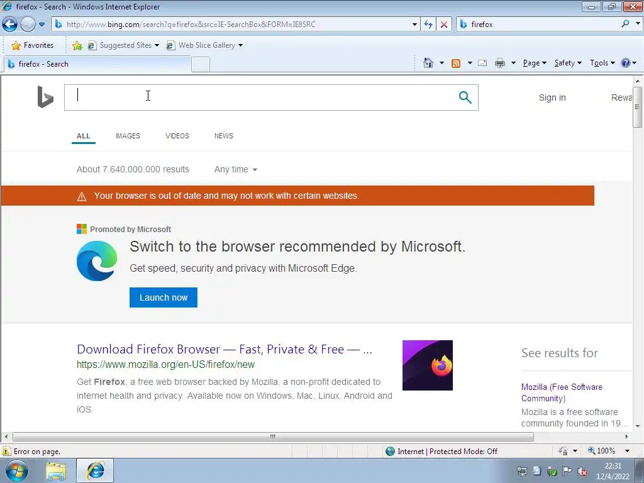Open the recent pages dropdown arrow
Viewport: 644px width, 483px height.
point(42,25)
